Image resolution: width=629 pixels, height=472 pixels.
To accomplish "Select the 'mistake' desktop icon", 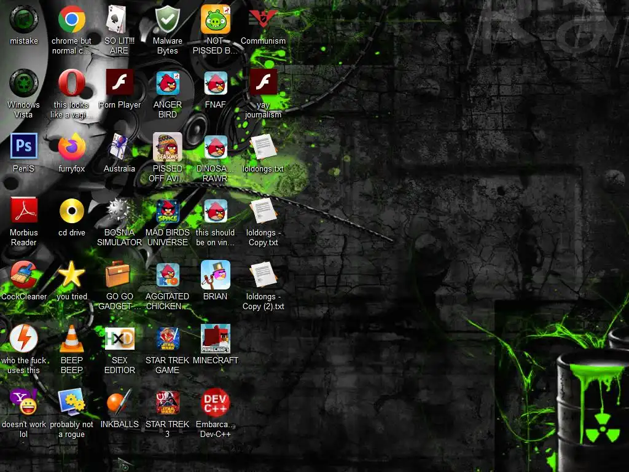I will coord(24,19).
